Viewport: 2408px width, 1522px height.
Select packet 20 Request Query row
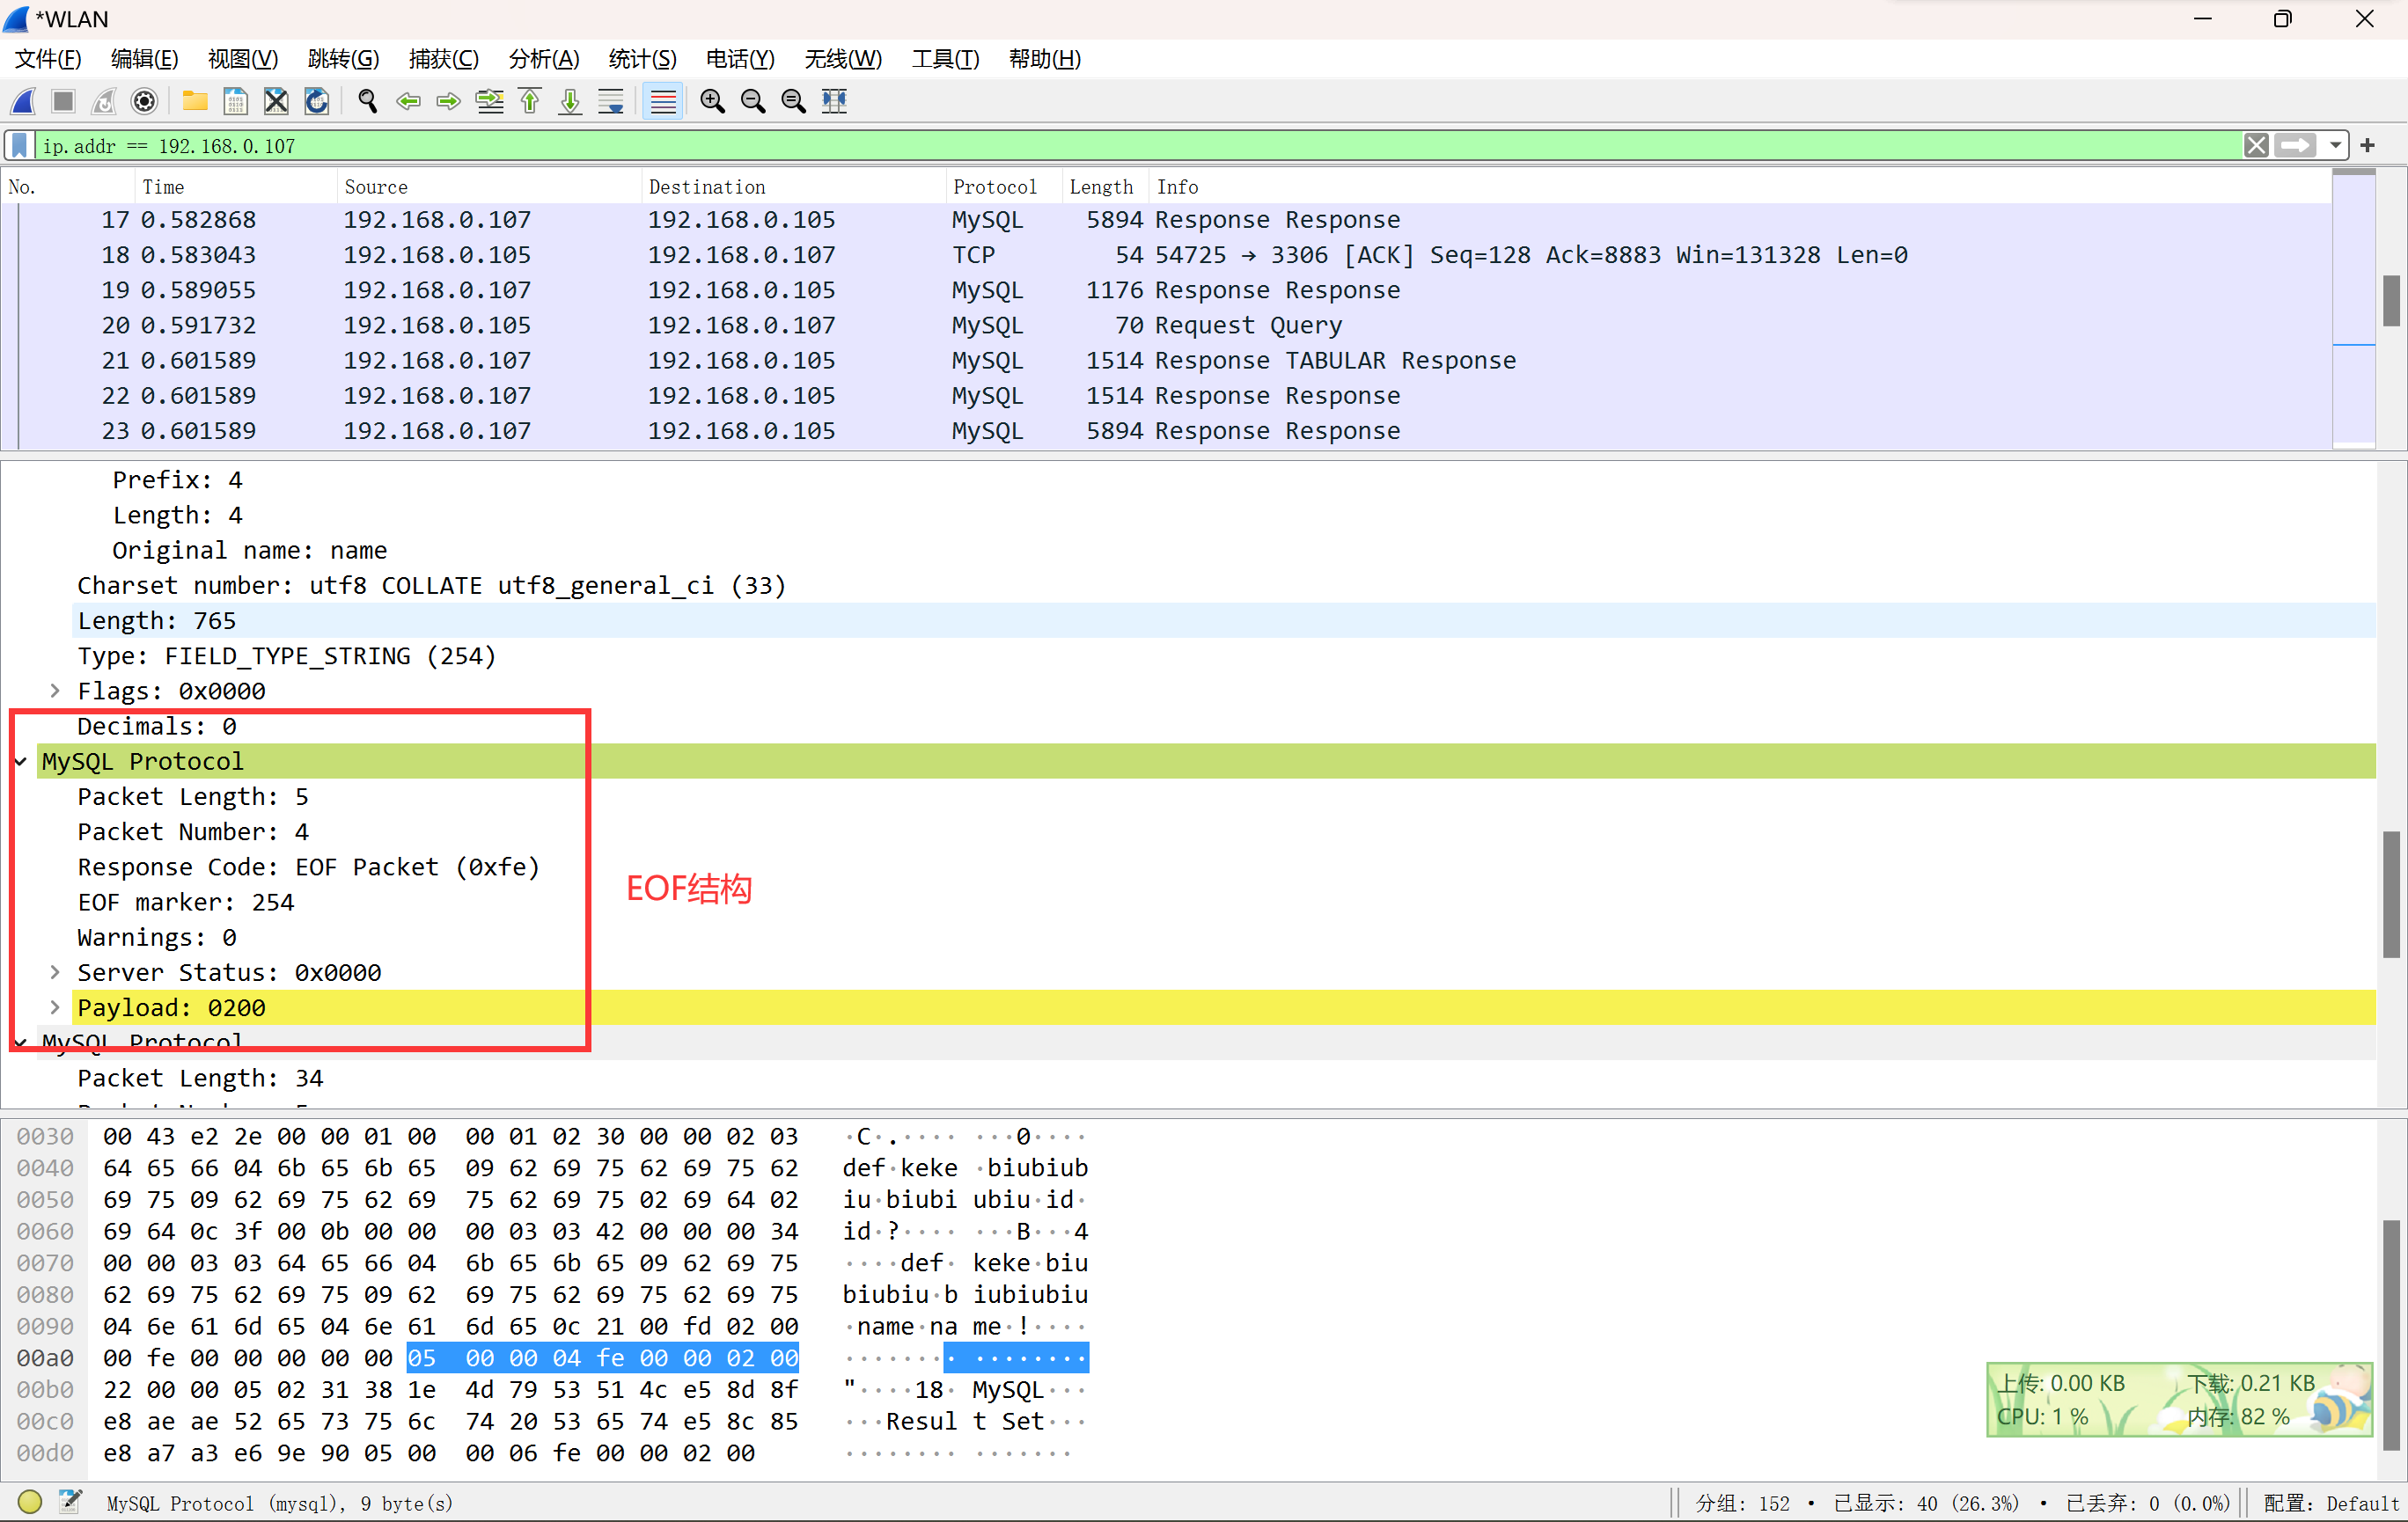click(1166, 325)
